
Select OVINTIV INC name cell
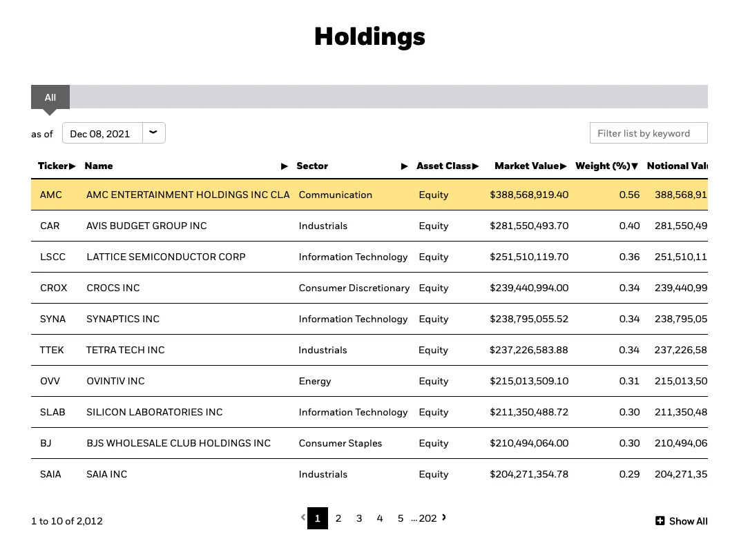point(115,381)
